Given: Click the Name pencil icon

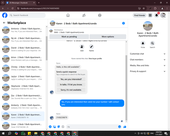Looking at the screenshot, I should point(91,47).
